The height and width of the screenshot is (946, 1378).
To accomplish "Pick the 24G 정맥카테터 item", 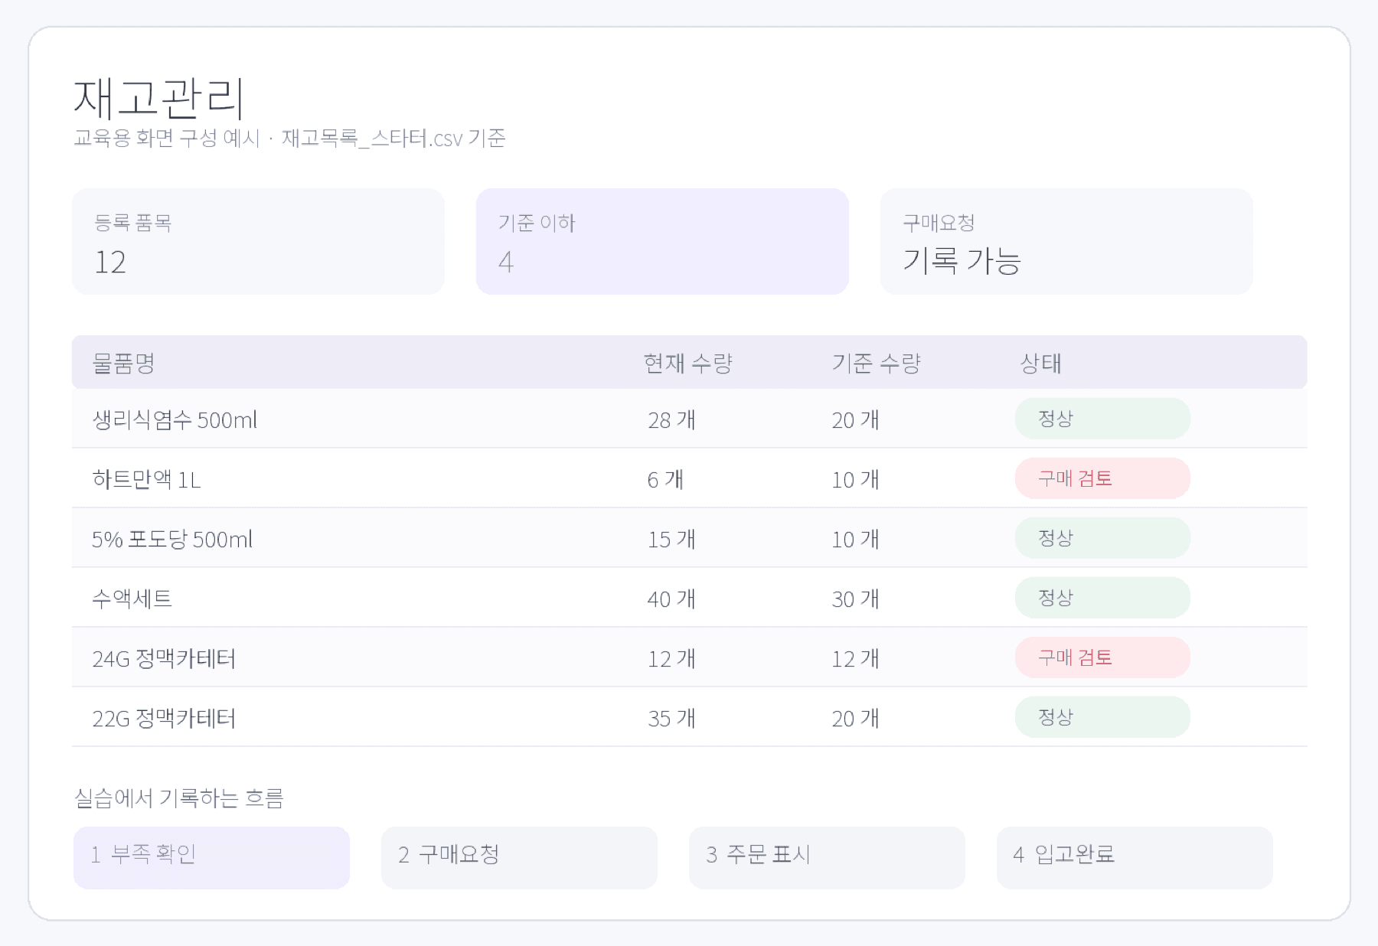I will [164, 658].
